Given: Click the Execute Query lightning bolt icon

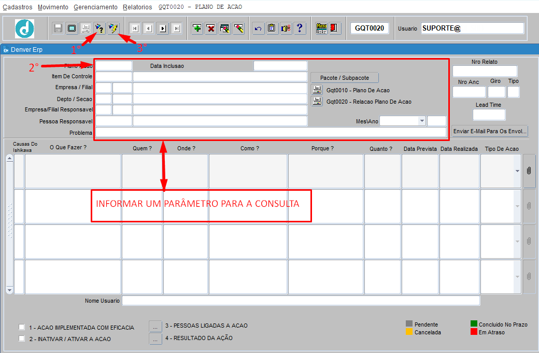Looking at the screenshot, I should (x=113, y=28).
